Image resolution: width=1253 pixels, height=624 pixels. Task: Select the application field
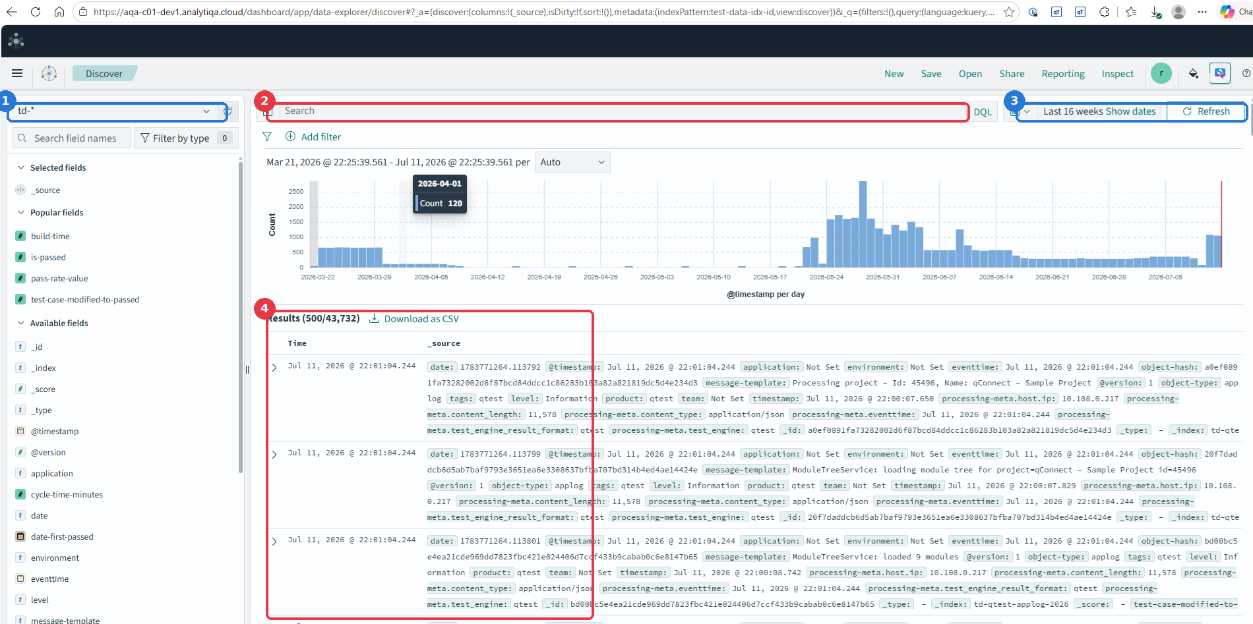(51, 473)
